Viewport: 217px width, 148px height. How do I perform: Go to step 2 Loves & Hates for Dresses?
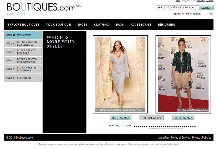click(x=23, y=43)
